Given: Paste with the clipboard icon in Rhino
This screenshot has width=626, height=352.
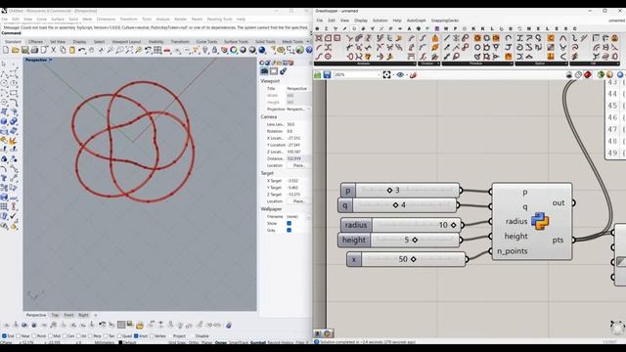Looking at the screenshot, I should coord(72,50).
